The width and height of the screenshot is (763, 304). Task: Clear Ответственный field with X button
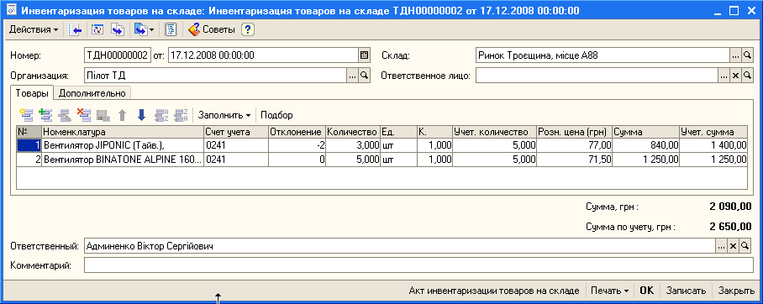(x=734, y=246)
